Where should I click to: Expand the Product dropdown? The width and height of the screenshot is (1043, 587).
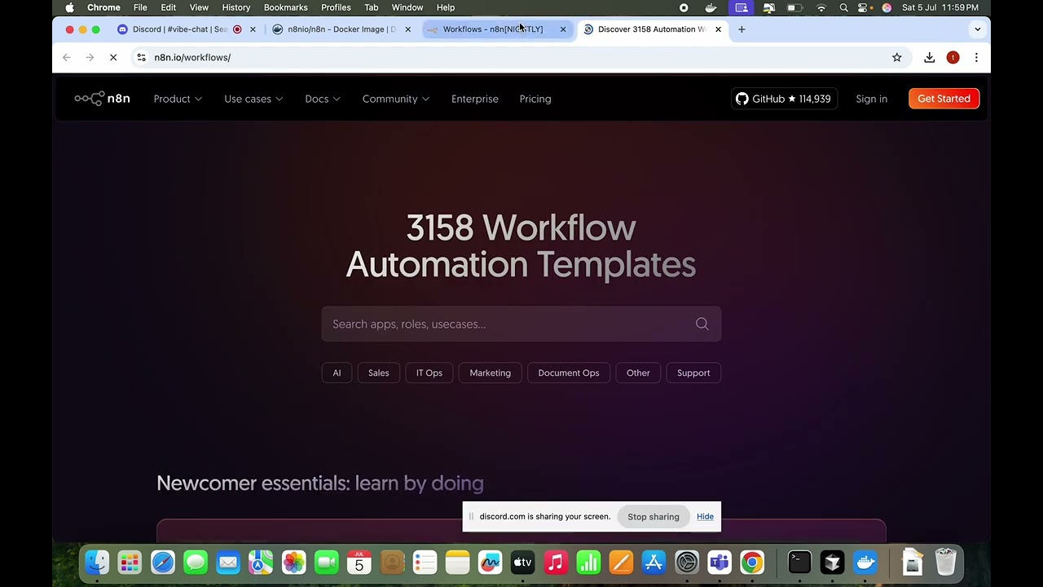click(x=178, y=99)
